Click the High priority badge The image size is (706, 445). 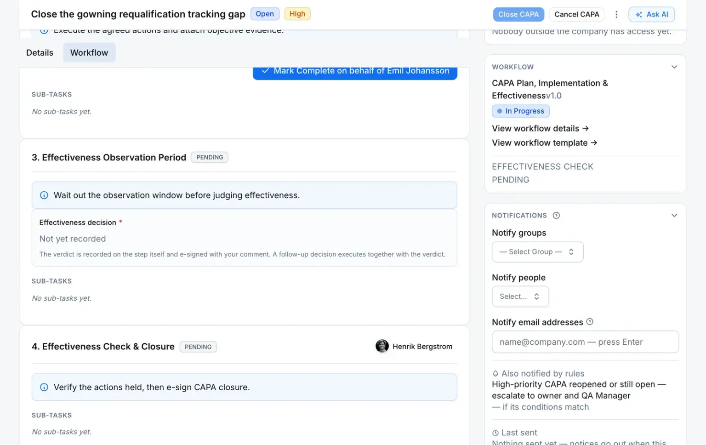pos(297,14)
